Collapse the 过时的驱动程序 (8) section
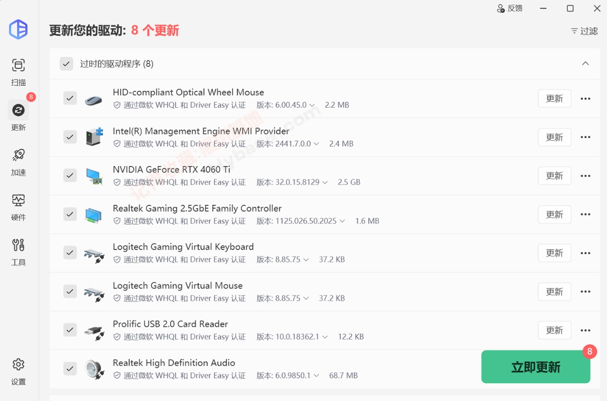The width and height of the screenshot is (607, 401). pos(585,63)
